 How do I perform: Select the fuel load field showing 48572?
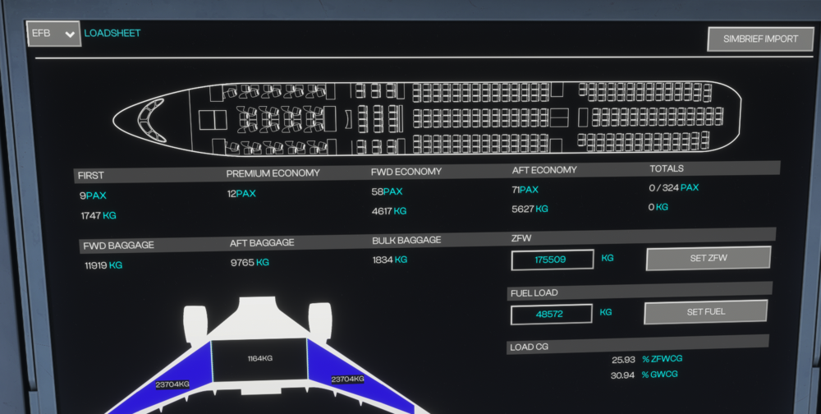click(x=551, y=315)
